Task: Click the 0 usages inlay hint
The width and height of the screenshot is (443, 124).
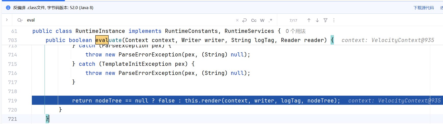Action: click(x=295, y=31)
